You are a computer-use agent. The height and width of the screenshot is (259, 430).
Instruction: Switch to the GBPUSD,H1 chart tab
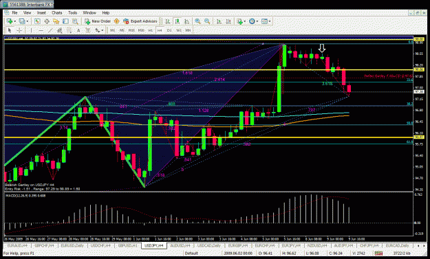coord(127,245)
